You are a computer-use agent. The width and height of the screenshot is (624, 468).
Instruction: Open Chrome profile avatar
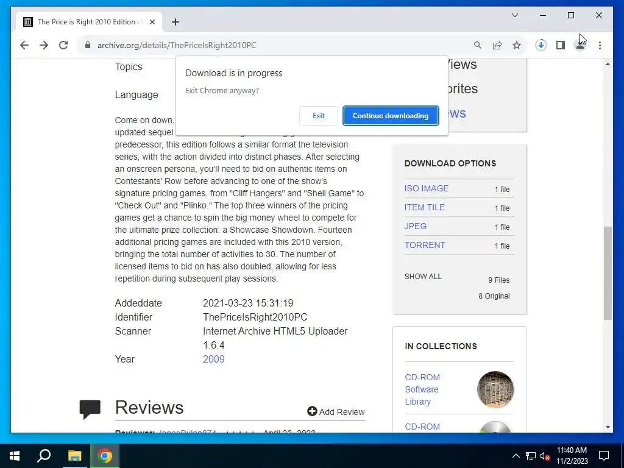coord(580,45)
